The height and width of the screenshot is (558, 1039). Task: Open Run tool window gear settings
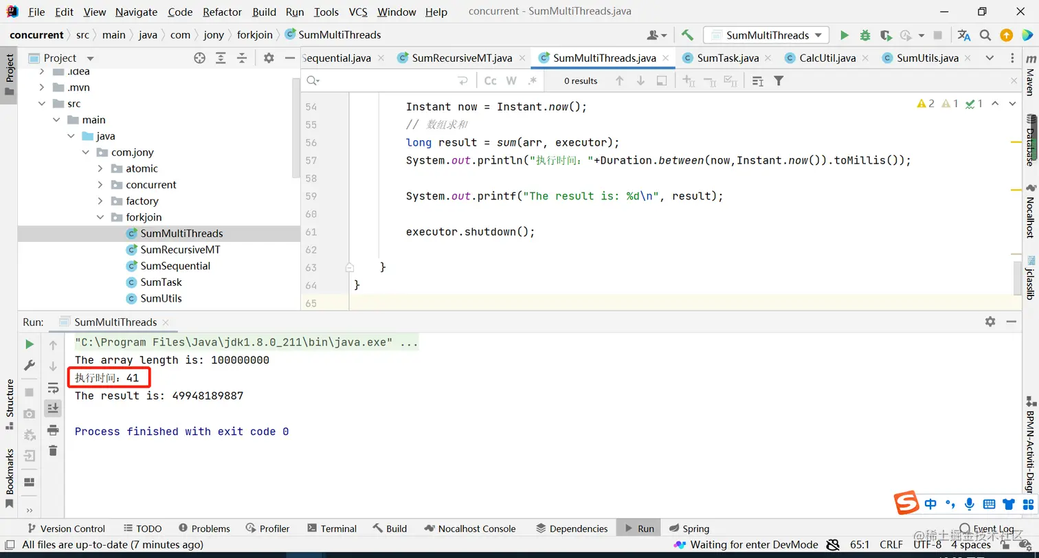[990, 322]
